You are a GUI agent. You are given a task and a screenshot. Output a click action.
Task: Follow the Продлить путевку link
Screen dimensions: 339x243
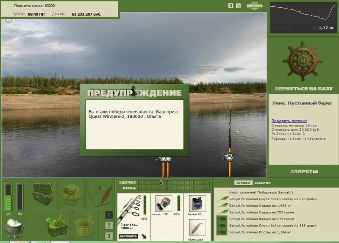click(x=289, y=121)
